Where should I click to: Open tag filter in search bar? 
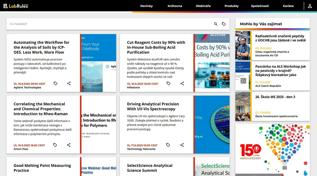pos(224,24)
